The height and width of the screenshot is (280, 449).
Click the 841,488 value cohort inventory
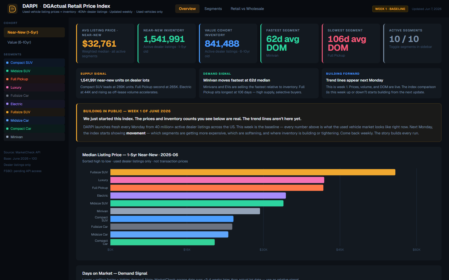pyautogui.click(x=222, y=44)
